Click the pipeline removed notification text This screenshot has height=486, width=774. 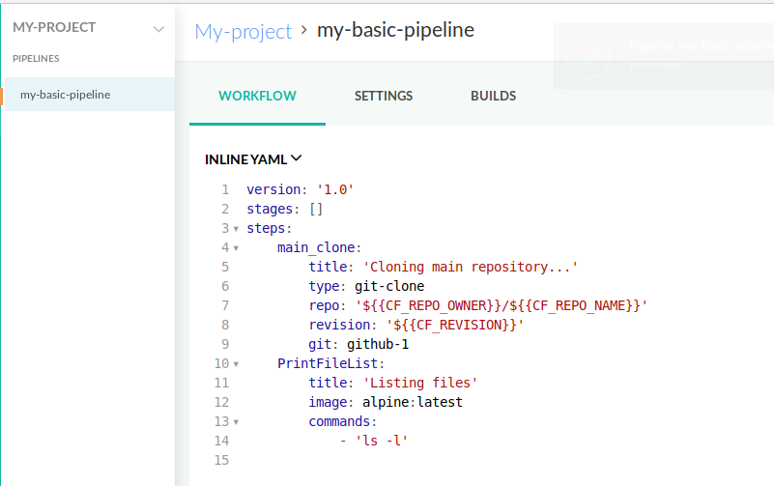point(696,55)
